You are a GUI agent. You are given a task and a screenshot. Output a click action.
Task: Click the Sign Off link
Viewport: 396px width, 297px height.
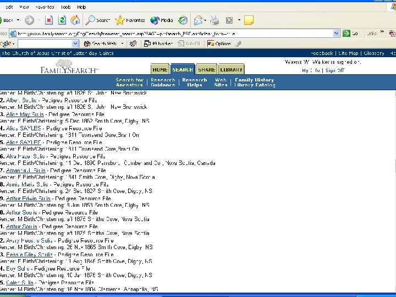click(x=334, y=70)
